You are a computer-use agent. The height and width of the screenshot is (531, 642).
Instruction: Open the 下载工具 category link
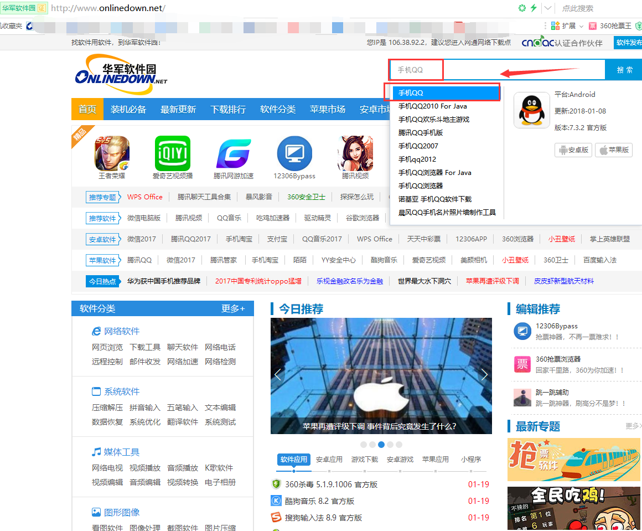[x=145, y=347]
